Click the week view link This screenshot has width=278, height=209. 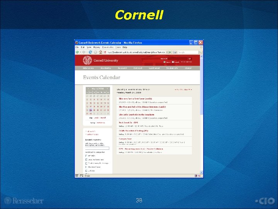97,118
